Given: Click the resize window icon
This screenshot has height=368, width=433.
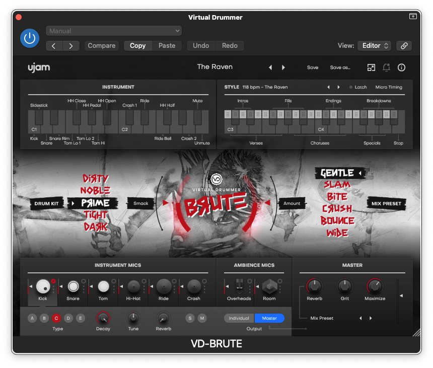Looking at the screenshot, I should (371, 67).
